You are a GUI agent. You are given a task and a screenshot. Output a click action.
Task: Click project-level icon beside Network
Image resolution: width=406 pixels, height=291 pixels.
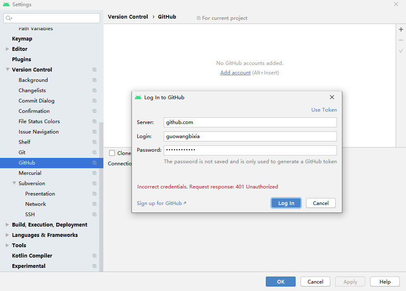95,204
